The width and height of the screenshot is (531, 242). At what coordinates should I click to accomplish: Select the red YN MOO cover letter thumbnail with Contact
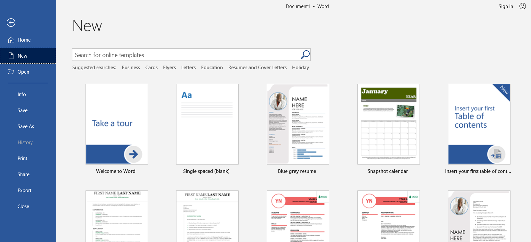click(x=388, y=216)
